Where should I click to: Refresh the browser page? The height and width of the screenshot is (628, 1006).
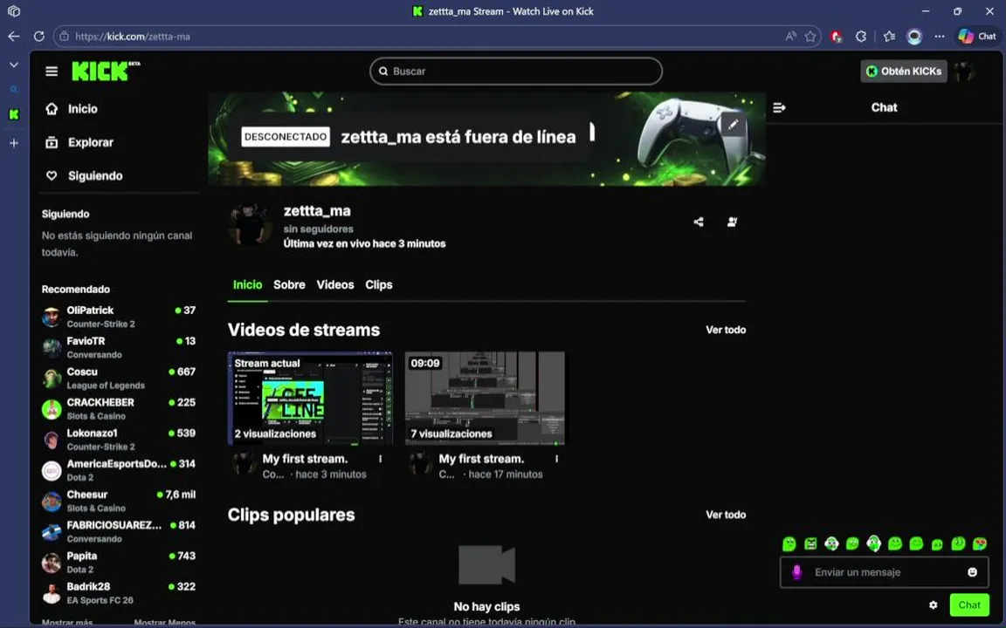39,37
